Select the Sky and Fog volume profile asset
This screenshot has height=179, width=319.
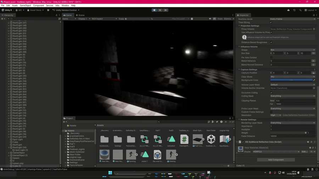point(157,154)
